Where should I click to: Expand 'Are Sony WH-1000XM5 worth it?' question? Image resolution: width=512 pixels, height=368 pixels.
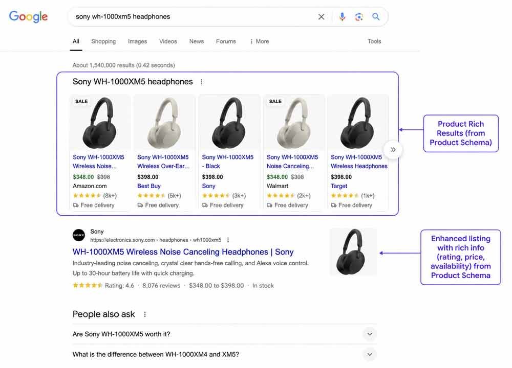pyautogui.click(x=224, y=334)
